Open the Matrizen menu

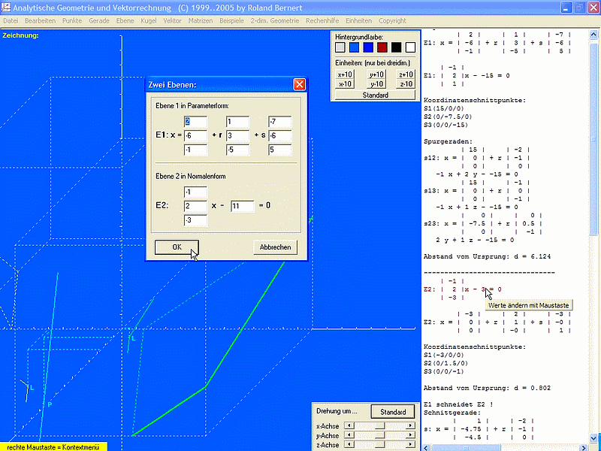200,20
